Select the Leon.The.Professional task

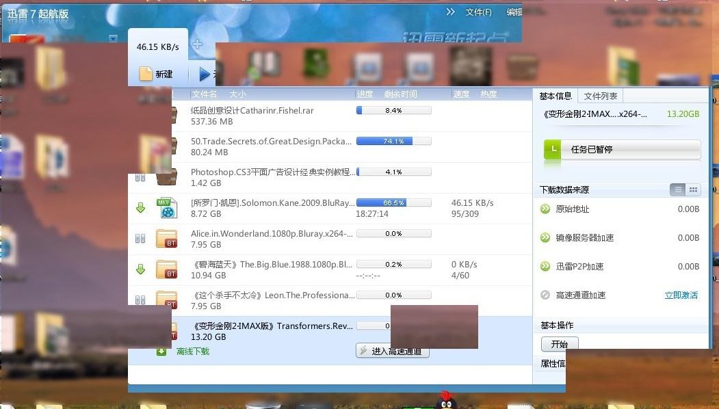click(273, 295)
